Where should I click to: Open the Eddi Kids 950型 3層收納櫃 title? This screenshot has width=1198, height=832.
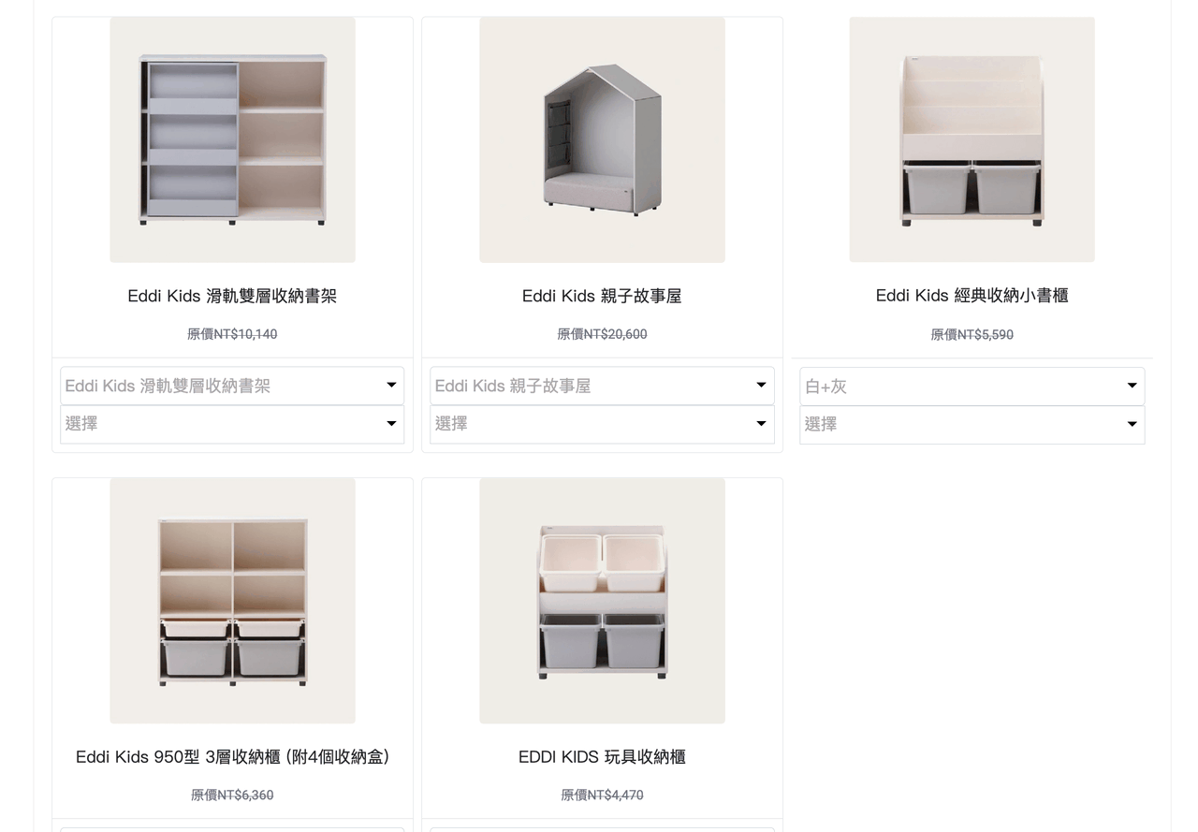coord(232,757)
